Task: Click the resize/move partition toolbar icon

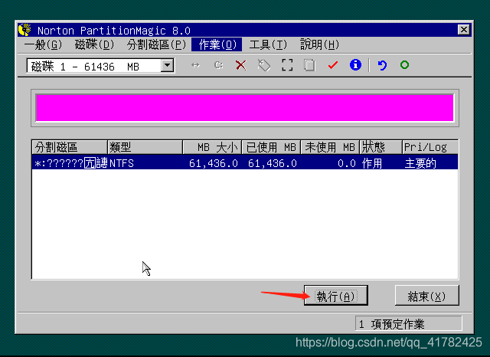Action: click(195, 65)
